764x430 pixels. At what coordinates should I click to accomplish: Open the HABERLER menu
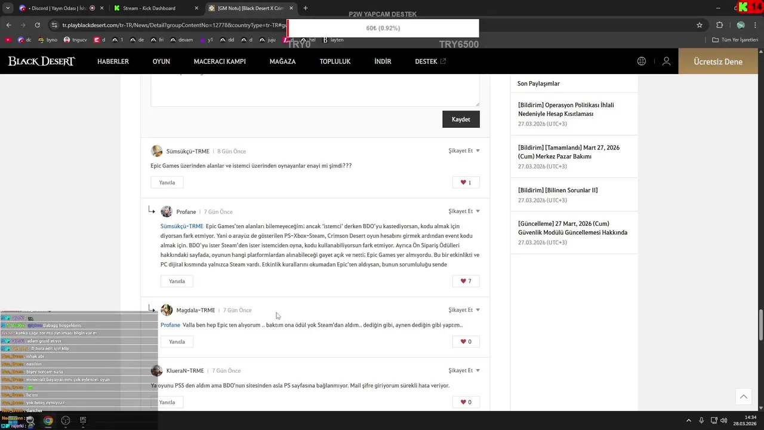point(113,62)
